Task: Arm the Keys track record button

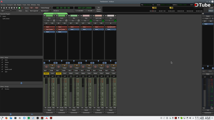Action: click(83, 67)
